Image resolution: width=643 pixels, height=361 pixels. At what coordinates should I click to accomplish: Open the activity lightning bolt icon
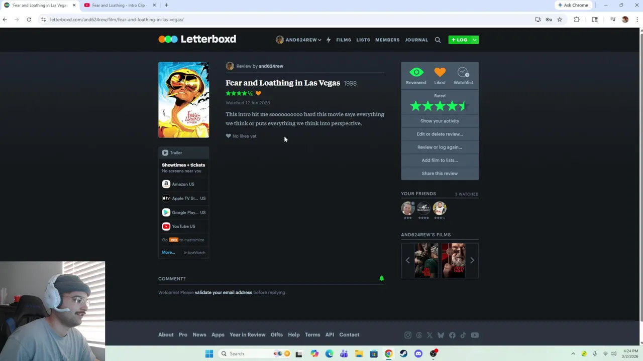tap(329, 40)
